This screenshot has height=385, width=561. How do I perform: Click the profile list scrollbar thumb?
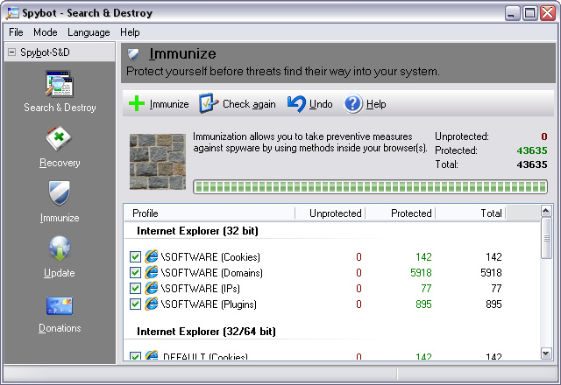[x=546, y=238]
